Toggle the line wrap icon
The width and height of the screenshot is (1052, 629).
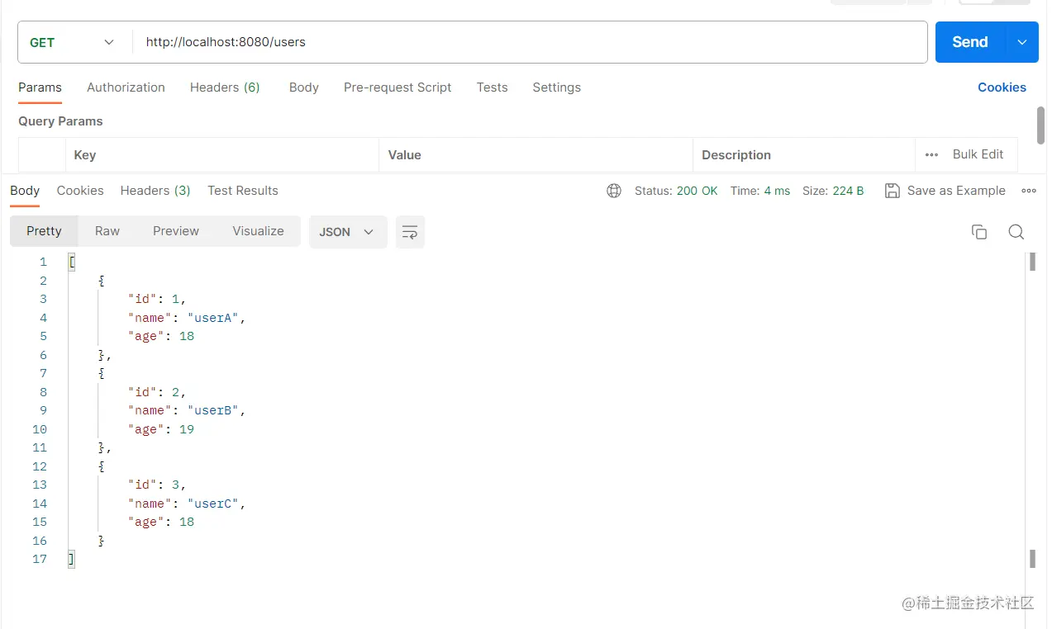point(410,232)
